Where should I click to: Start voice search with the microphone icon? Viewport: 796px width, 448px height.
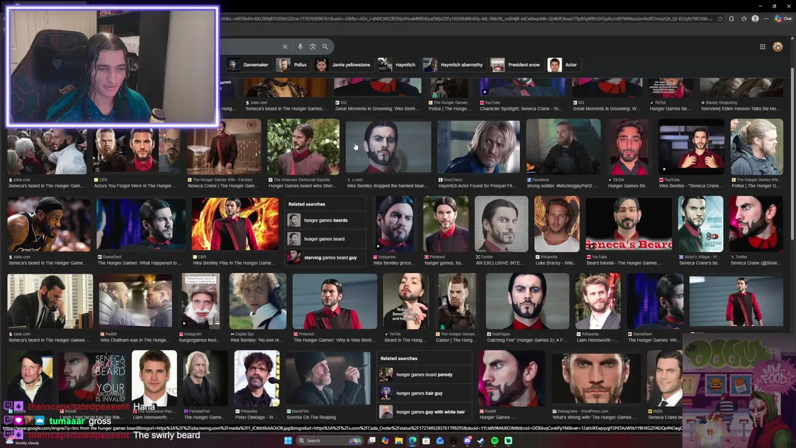click(x=300, y=47)
